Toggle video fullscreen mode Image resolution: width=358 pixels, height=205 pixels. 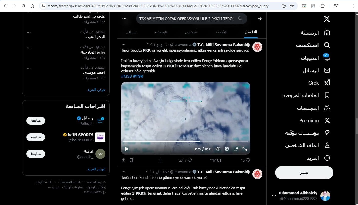(x=245, y=149)
